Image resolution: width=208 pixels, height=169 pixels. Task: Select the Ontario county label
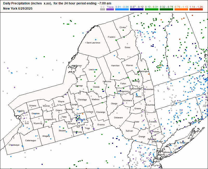59,110
